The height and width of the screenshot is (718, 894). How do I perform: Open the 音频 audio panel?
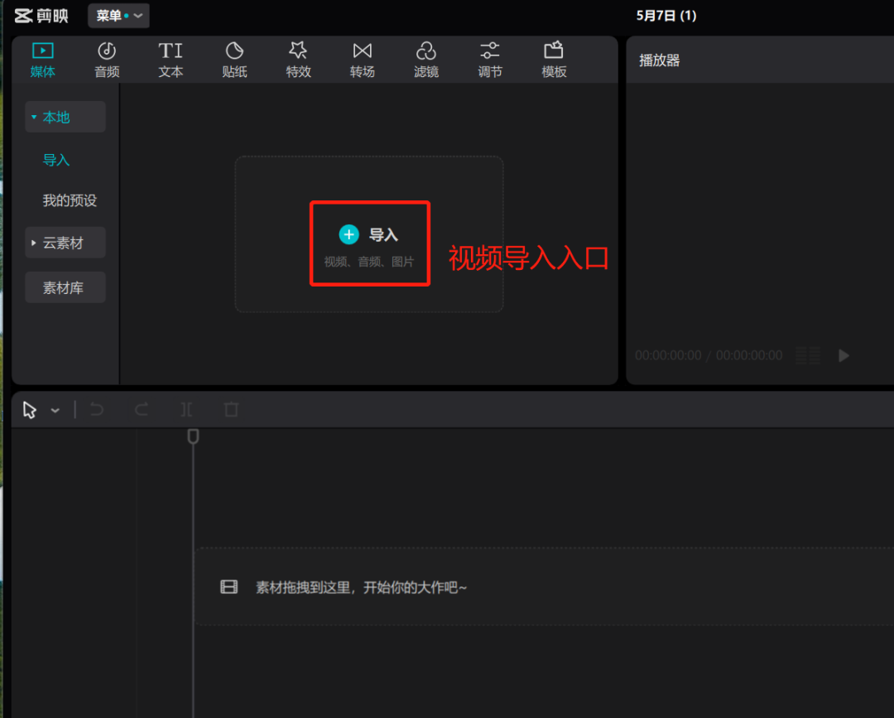(x=107, y=60)
